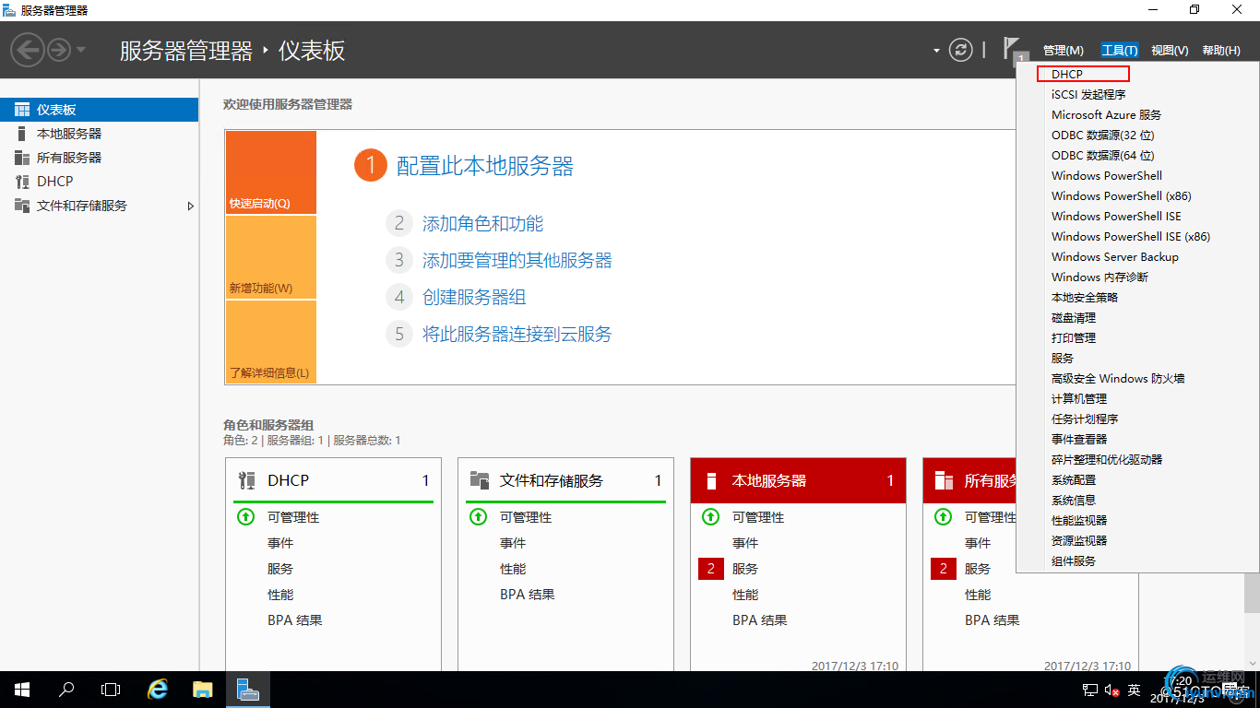Click the Server Manager taskbar icon
Screen dimensions: 1260x708
click(247, 690)
